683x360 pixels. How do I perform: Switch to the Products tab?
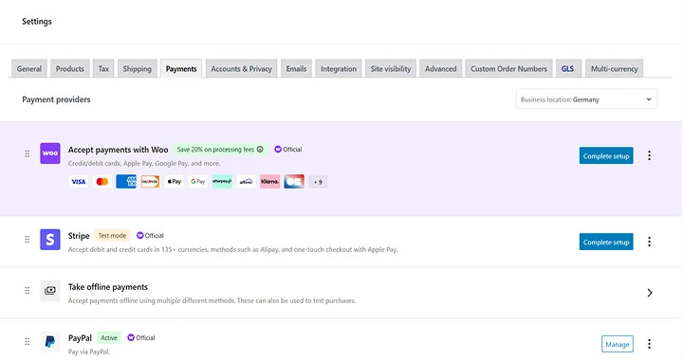tap(69, 69)
